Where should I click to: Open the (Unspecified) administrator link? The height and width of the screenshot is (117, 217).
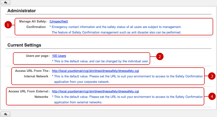pyautogui.click(x=59, y=21)
